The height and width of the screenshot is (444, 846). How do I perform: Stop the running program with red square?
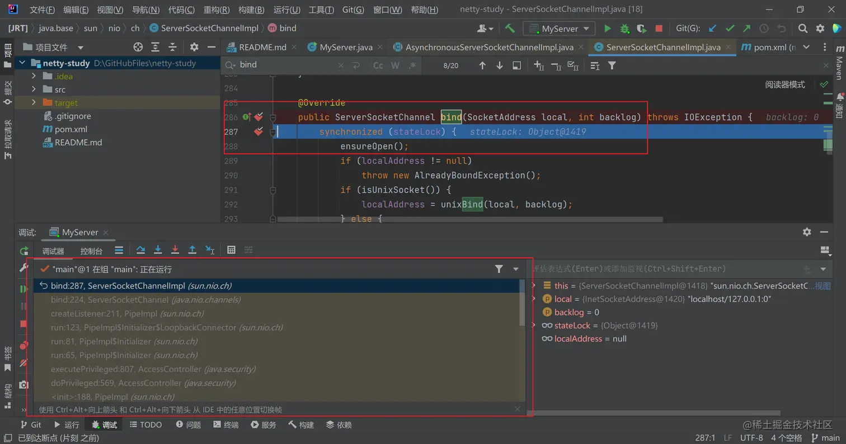click(659, 29)
